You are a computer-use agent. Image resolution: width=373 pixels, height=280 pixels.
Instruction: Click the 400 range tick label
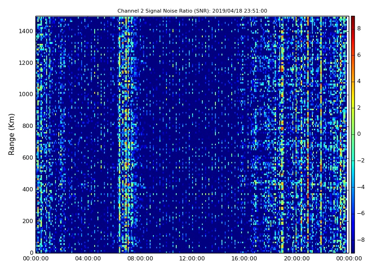(x=28, y=189)
